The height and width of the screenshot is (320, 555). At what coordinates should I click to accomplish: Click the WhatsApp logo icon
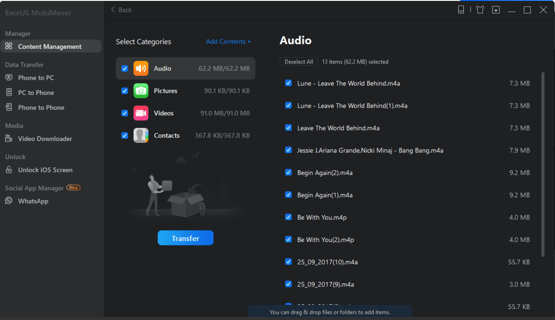point(9,201)
